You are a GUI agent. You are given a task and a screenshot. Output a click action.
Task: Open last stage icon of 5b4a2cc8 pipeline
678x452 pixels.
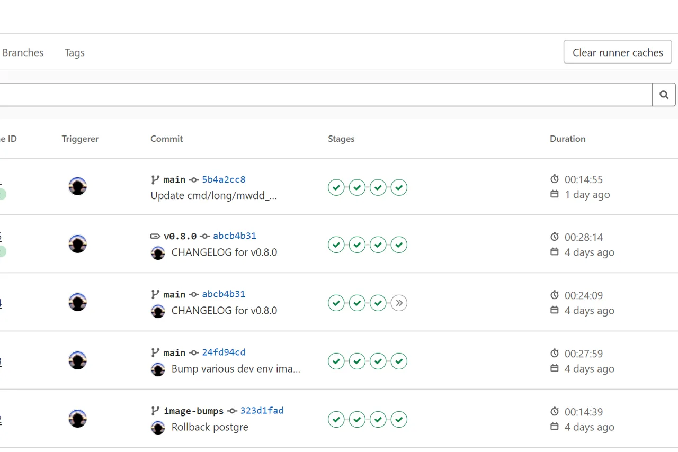tap(399, 187)
